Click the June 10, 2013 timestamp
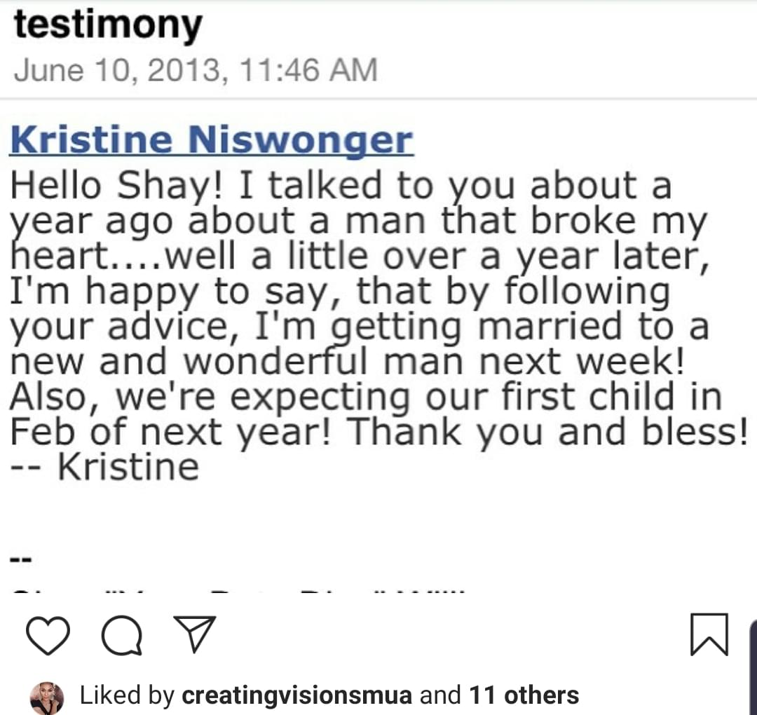Image resolution: width=757 pixels, height=715 pixels. pos(196,71)
